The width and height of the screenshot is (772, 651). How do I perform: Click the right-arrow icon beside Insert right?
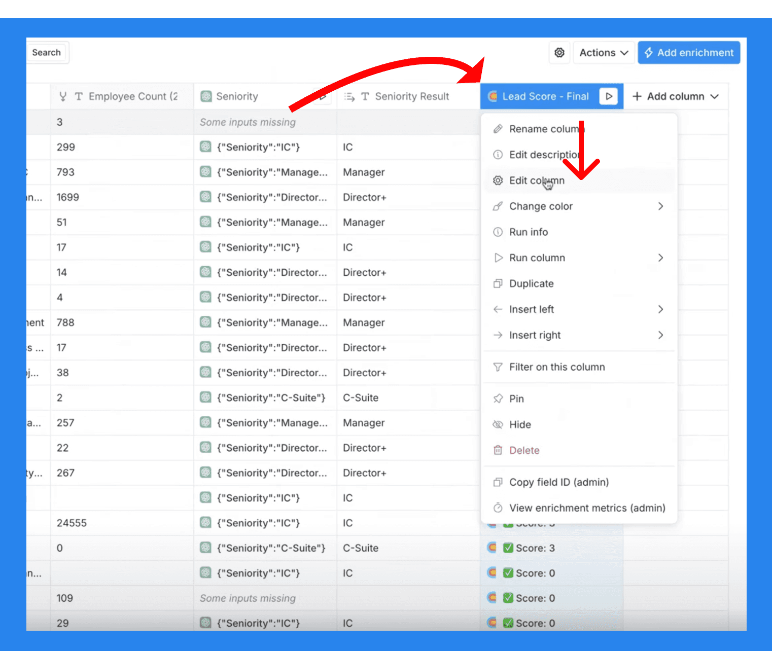click(x=498, y=335)
